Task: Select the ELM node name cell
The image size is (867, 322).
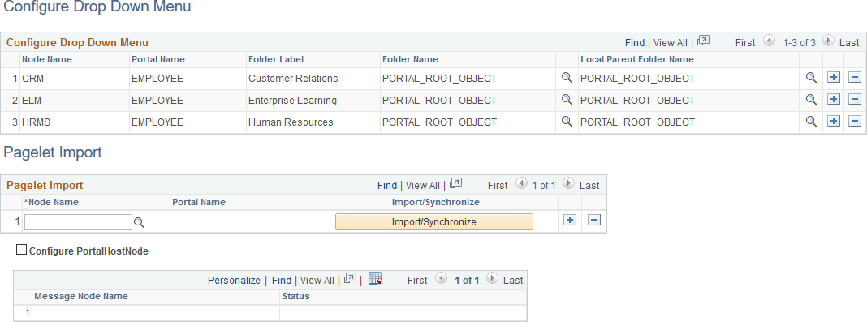Action: (32, 101)
